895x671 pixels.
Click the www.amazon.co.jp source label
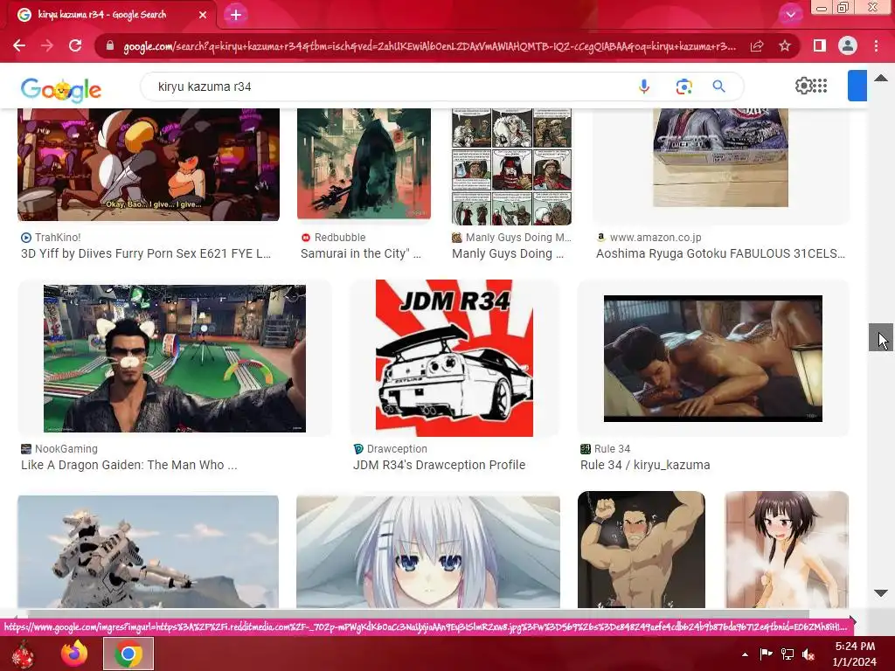656,238
